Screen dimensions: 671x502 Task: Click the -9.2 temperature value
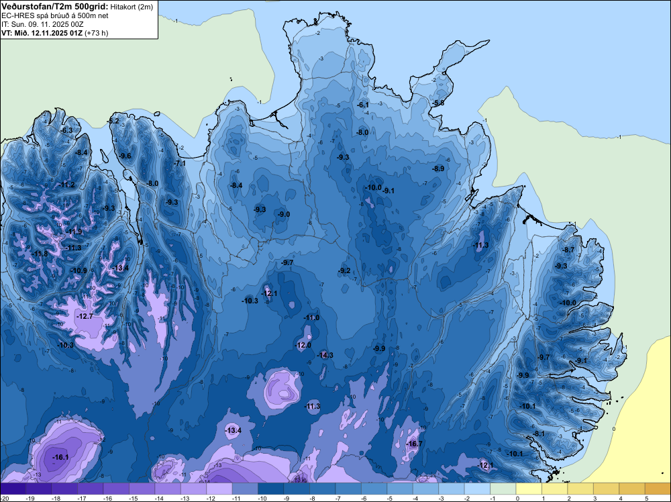[344, 270]
